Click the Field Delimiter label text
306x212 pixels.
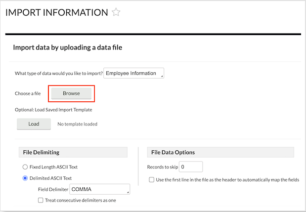tap(53, 189)
